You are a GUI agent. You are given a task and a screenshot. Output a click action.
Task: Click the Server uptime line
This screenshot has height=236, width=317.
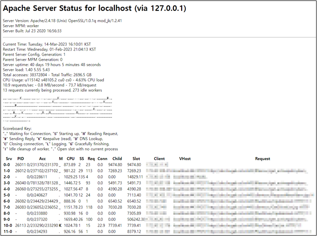click(52, 65)
